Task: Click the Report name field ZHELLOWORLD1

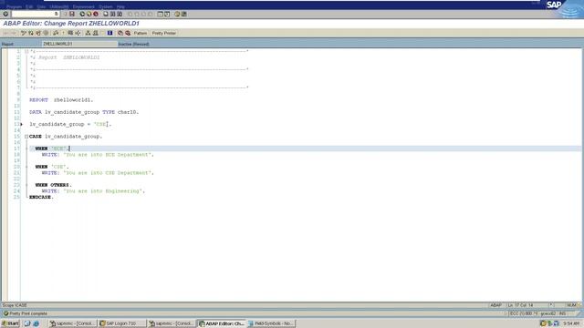Action: [79, 44]
